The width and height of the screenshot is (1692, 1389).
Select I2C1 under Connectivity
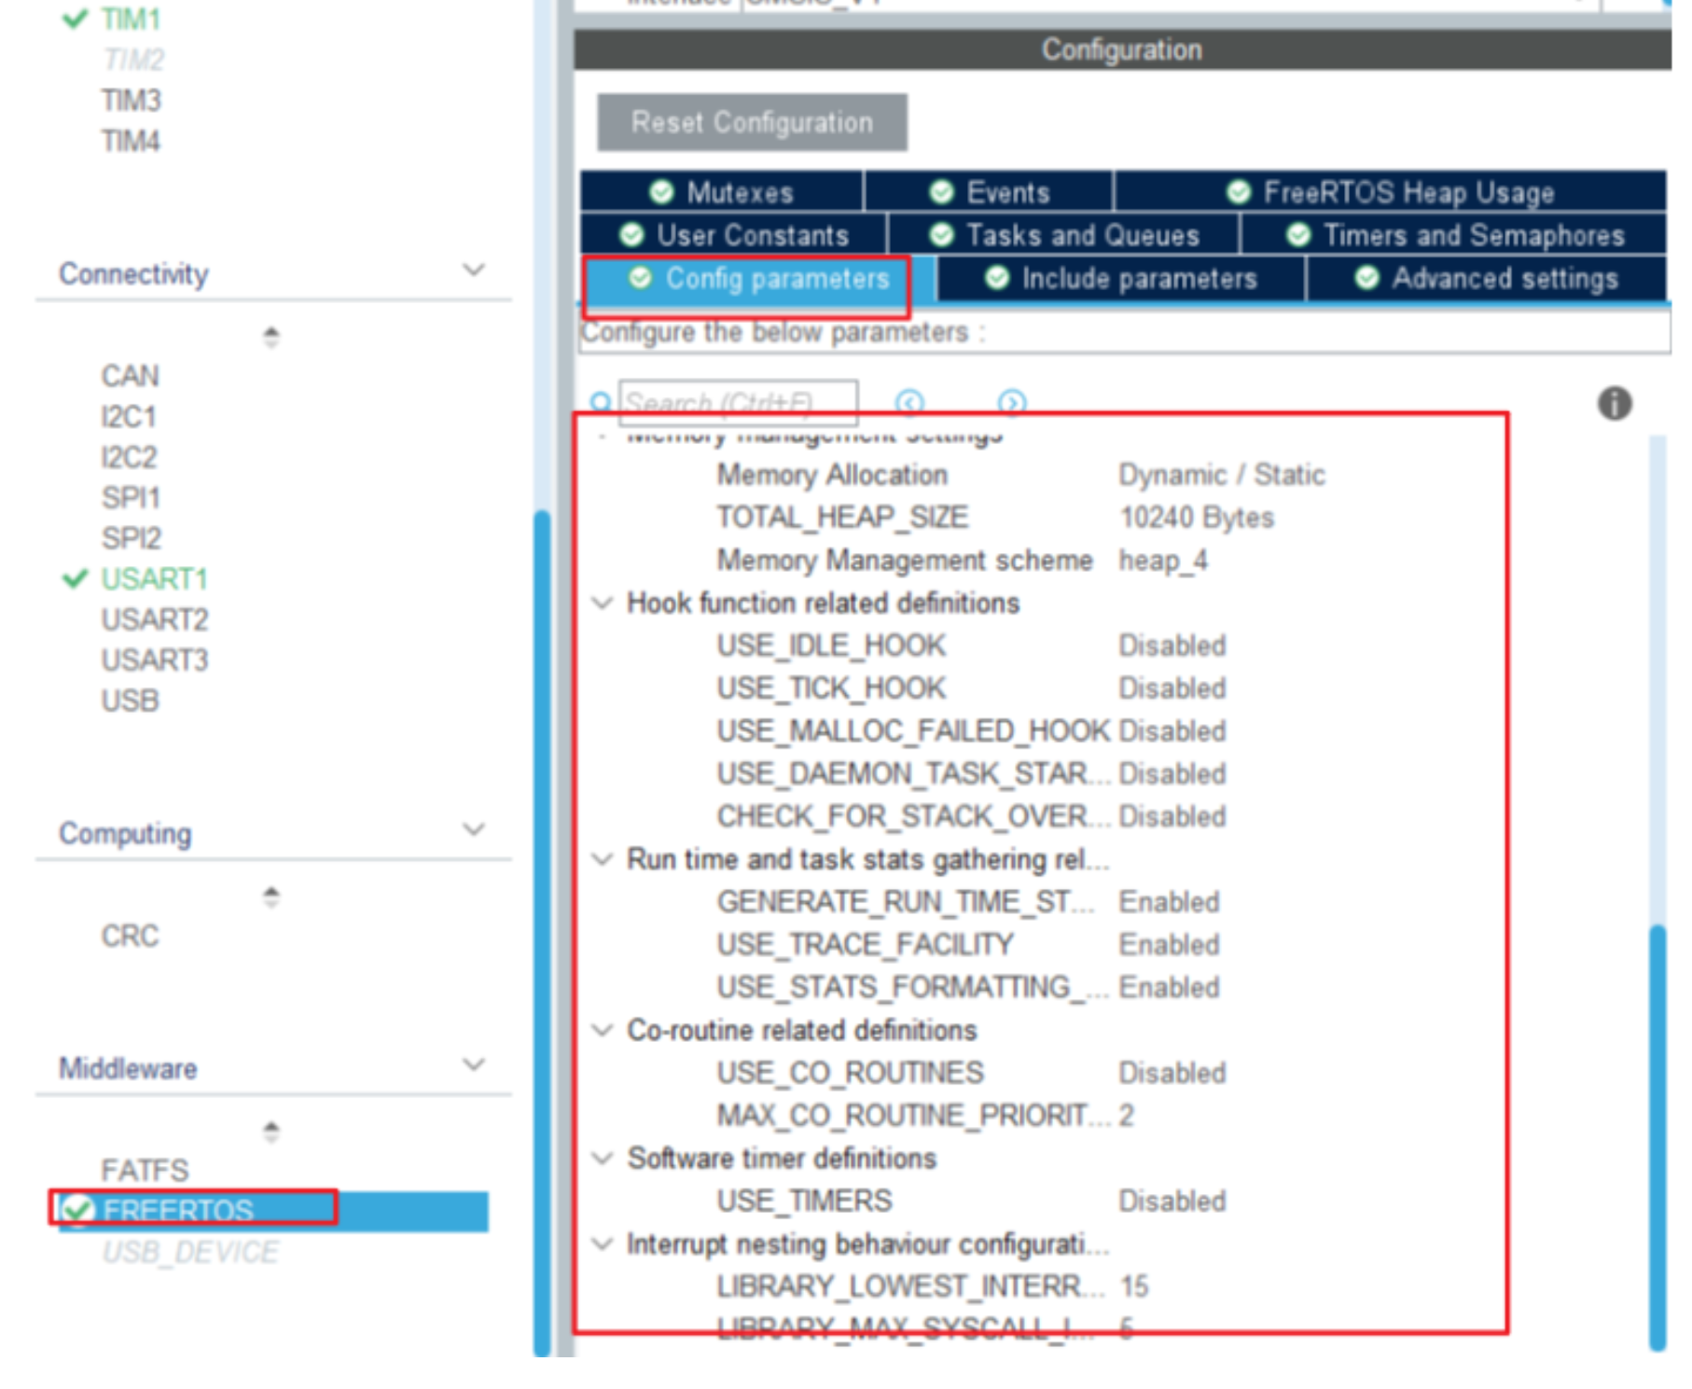point(129,417)
